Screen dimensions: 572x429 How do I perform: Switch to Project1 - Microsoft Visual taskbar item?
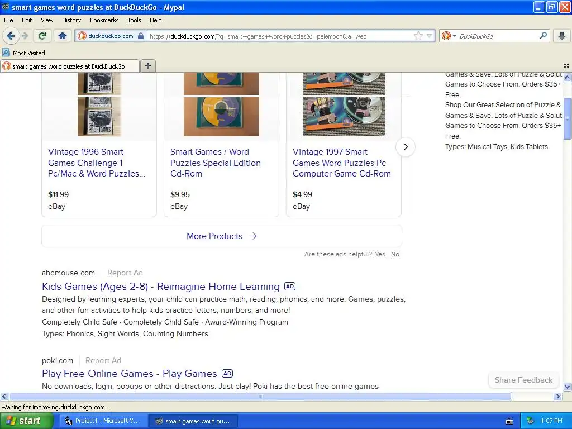pyautogui.click(x=103, y=421)
